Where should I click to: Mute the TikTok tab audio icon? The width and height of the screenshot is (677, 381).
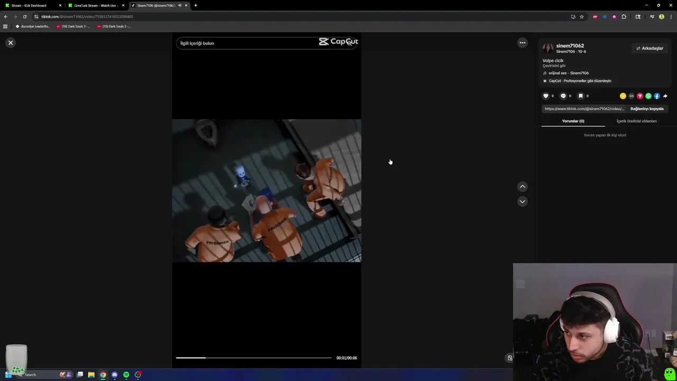(x=180, y=5)
